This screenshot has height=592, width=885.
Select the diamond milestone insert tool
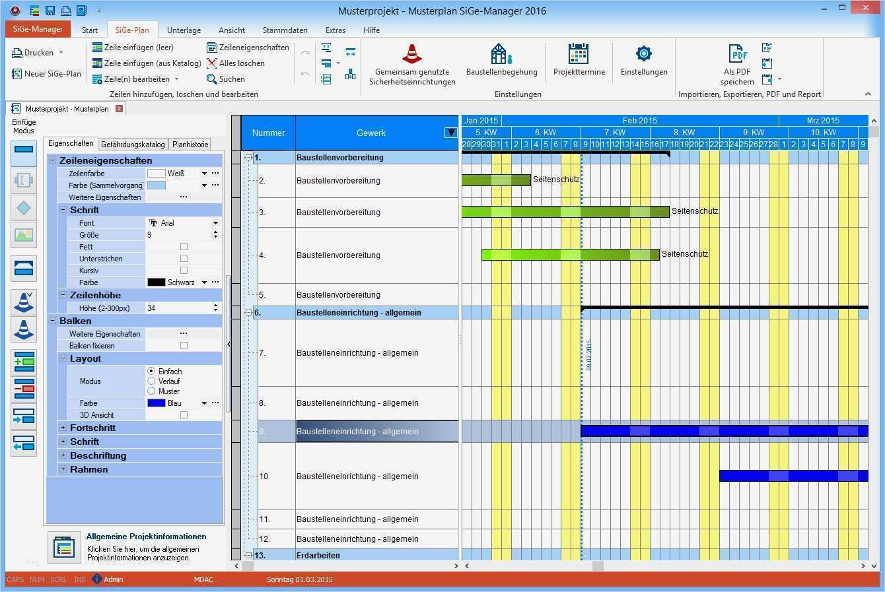click(24, 208)
